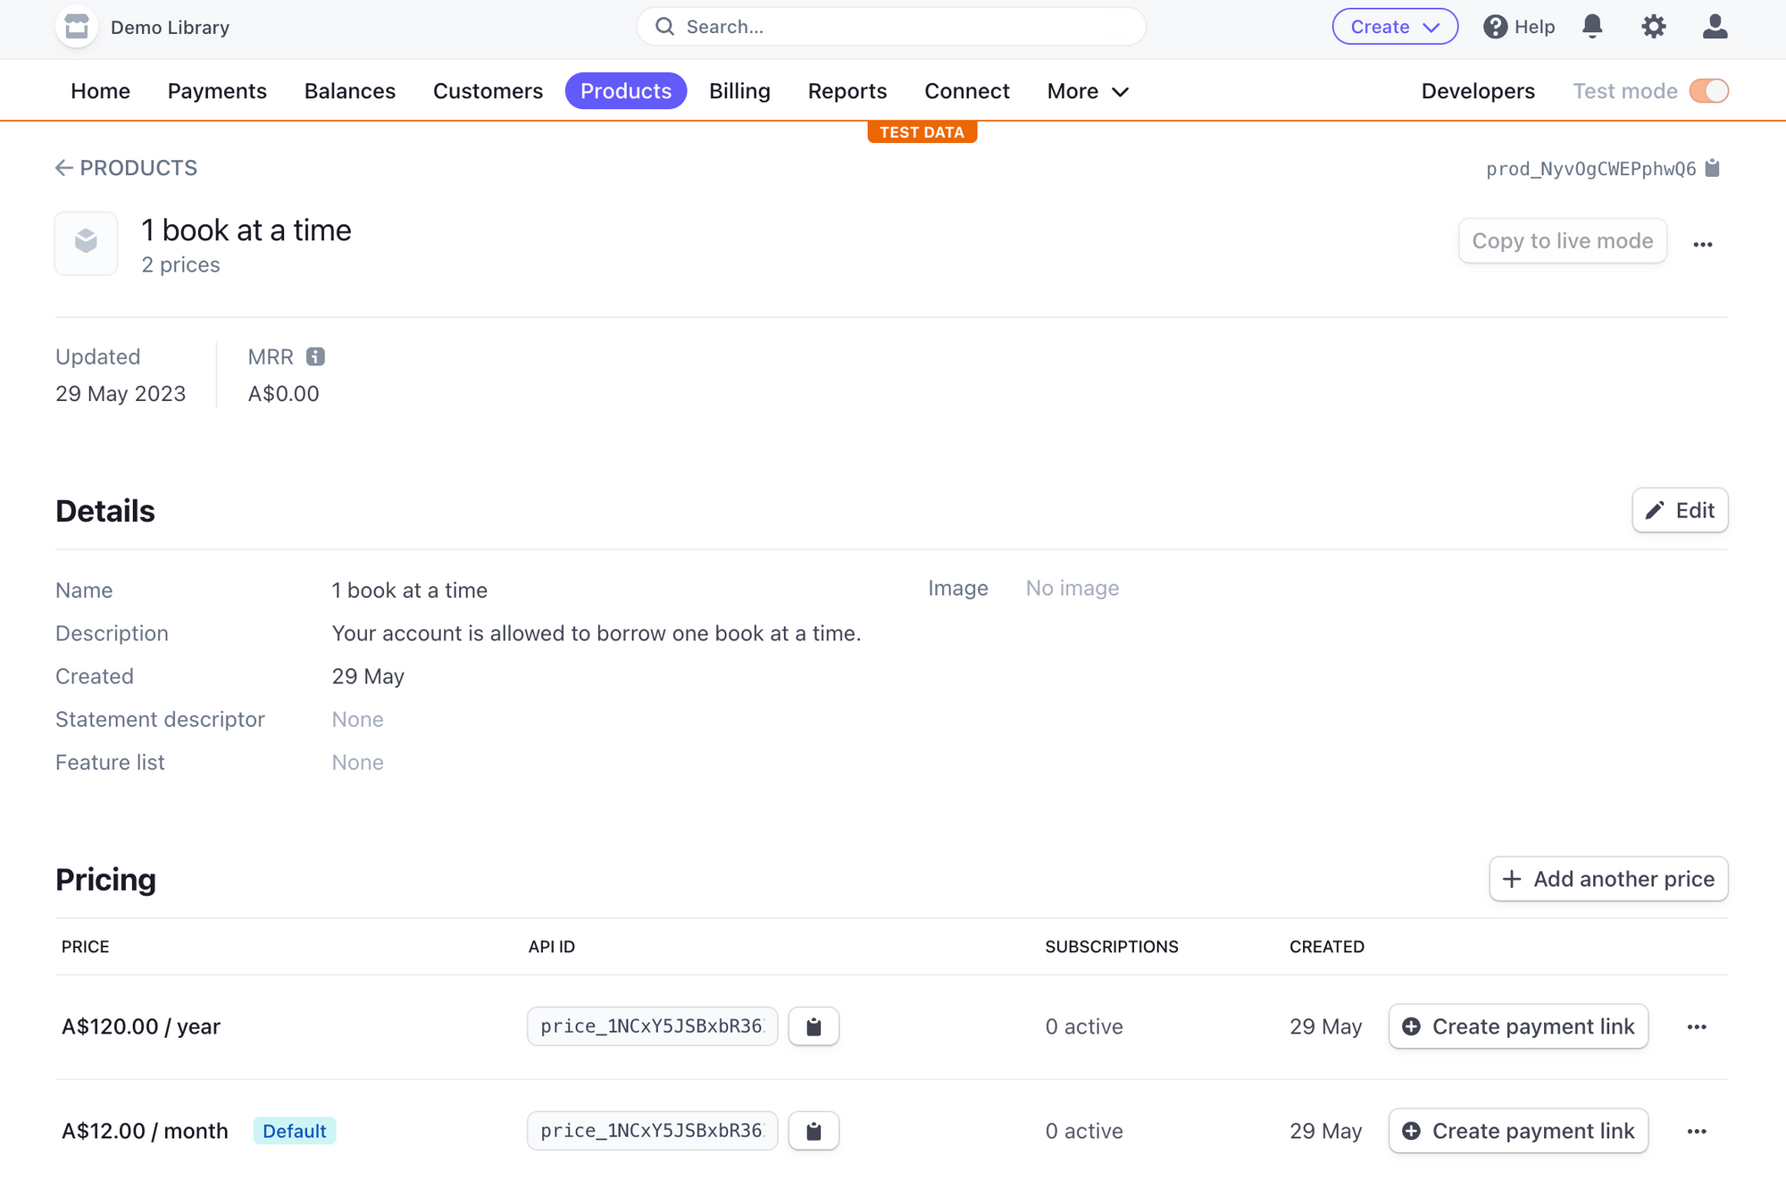Viewport: 1786px width, 1180px height.
Task: Click the Search input field
Action: click(891, 27)
